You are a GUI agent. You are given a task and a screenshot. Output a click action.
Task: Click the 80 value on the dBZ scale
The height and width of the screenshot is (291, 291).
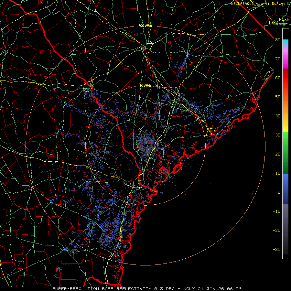pyautogui.click(x=278, y=40)
